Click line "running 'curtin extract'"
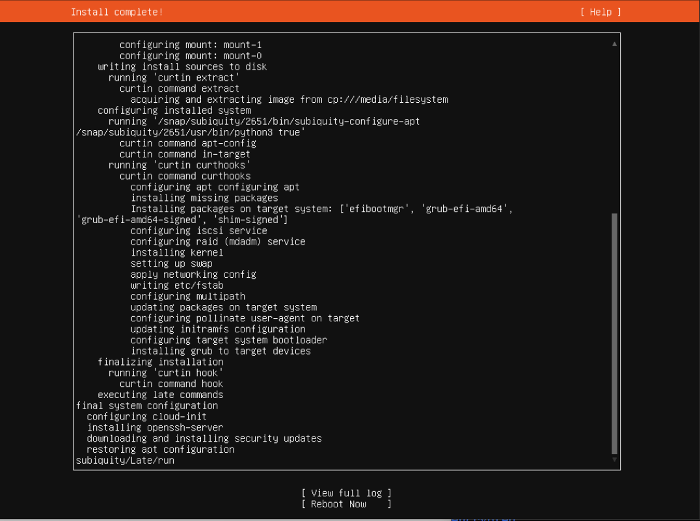700x521 pixels. [x=174, y=77]
